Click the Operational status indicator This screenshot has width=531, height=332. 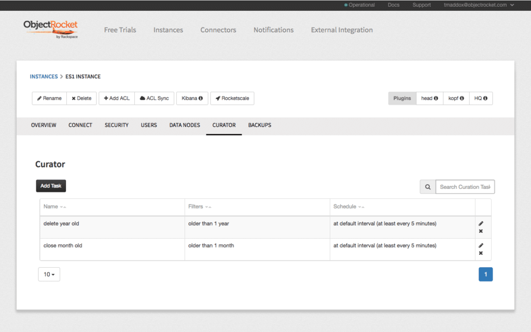click(x=358, y=5)
